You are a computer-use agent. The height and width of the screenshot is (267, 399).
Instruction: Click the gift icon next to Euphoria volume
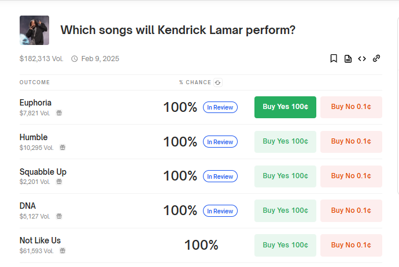click(x=59, y=112)
